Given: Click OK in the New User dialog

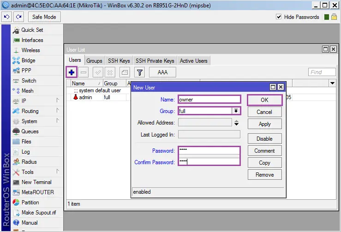Looking at the screenshot, I should coord(265,100).
